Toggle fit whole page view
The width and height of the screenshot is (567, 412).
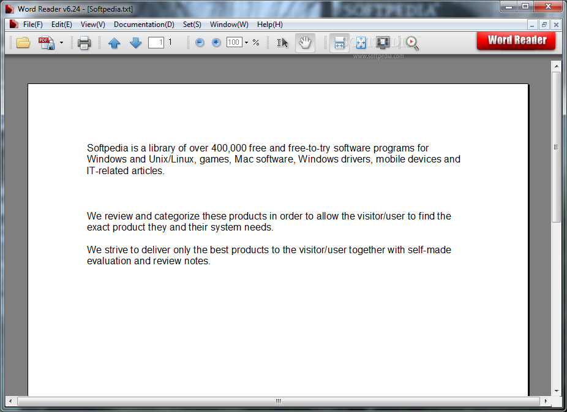[x=361, y=43]
